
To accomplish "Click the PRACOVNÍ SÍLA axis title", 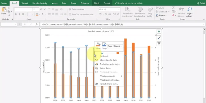I will pos(44,66).
